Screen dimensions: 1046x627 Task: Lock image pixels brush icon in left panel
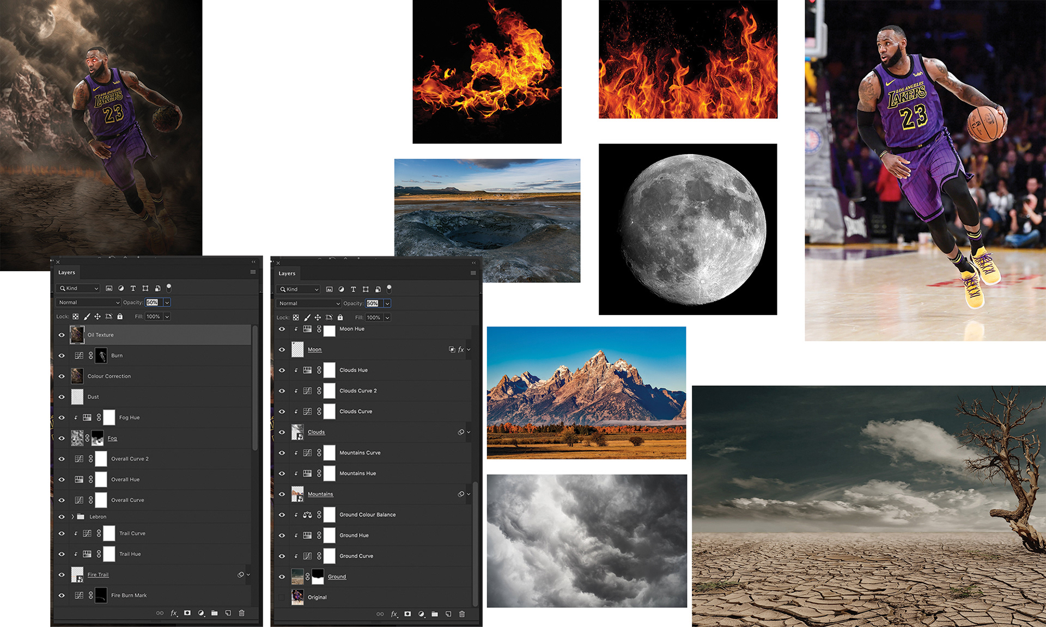87,317
